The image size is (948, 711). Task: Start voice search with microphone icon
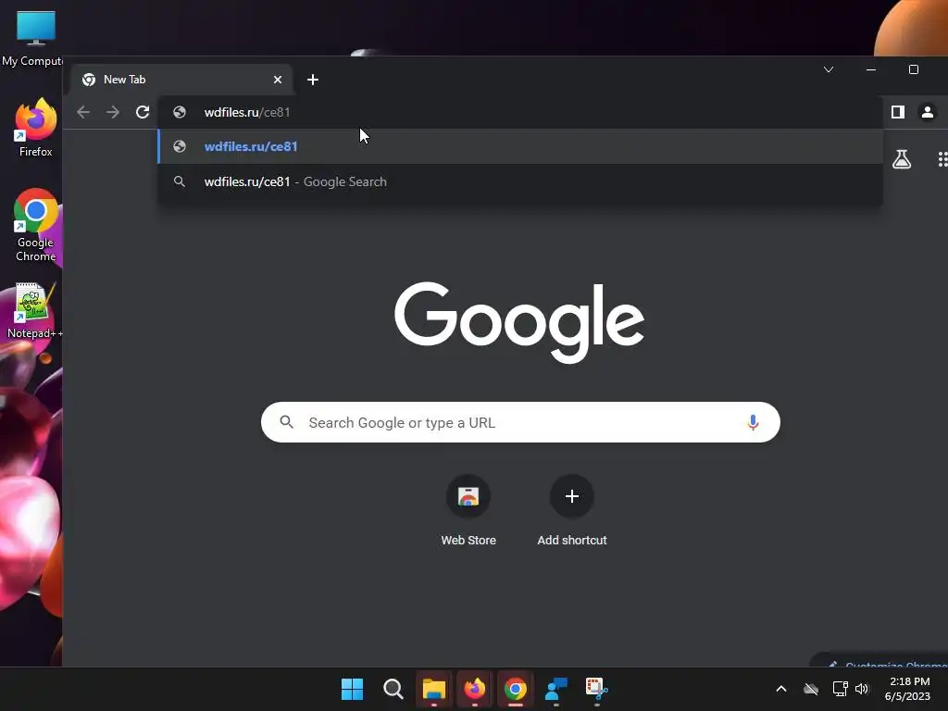pos(753,422)
